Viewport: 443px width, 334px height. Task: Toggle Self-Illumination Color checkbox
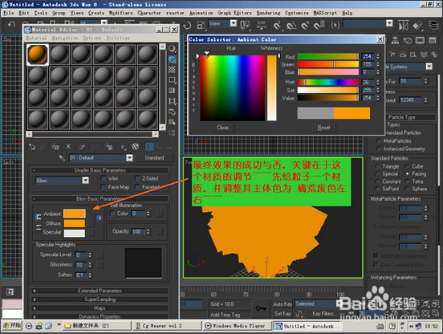tap(112, 214)
